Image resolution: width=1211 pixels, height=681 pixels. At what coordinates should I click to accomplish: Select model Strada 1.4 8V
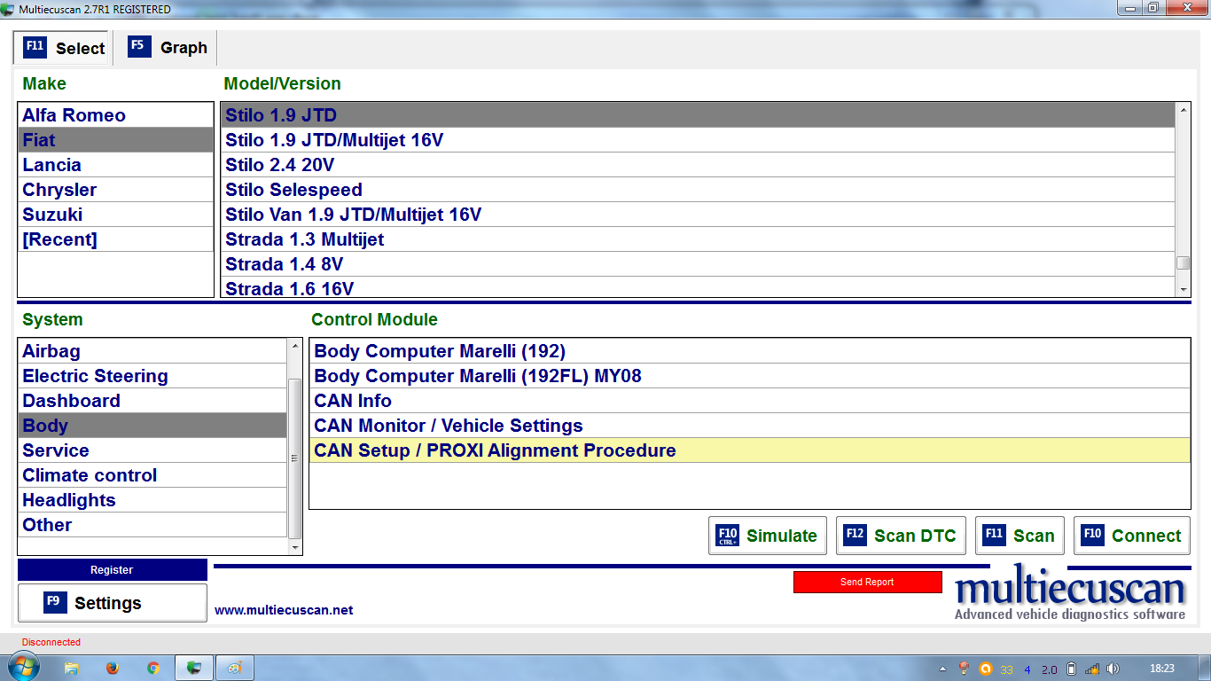pyautogui.click(x=699, y=264)
